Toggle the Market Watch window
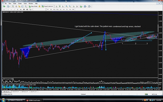The height and width of the screenshot is (102, 163). click(x=13, y=6)
